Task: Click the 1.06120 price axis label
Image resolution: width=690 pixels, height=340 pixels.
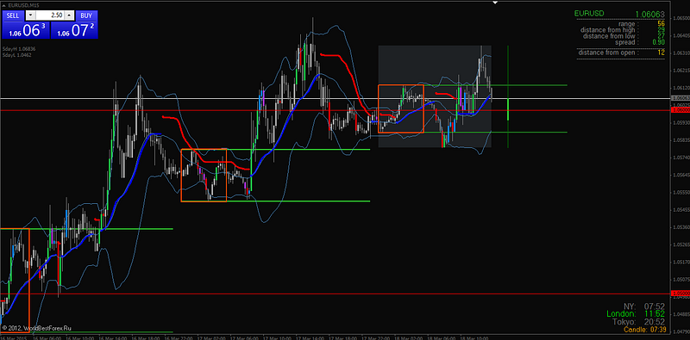Action: point(681,88)
